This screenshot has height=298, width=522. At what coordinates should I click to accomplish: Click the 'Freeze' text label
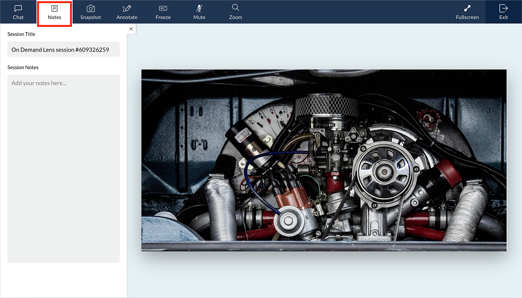click(x=163, y=17)
